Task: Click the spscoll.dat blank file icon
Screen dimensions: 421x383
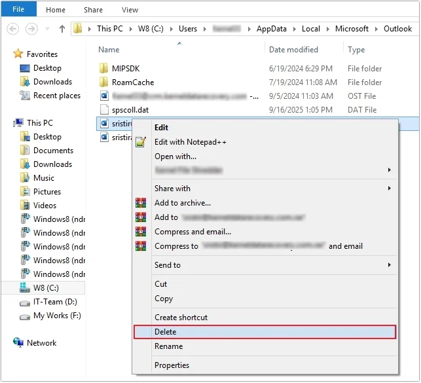Action: click(104, 109)
